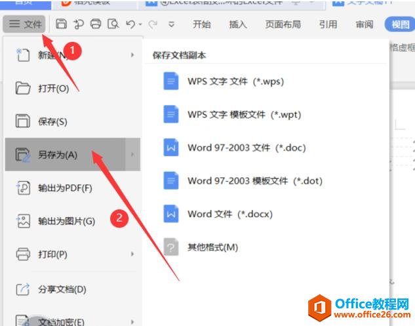Open the 页面布局 ribbon tab
This screenshot has height=326, width=415.
[x=283, y=24]
